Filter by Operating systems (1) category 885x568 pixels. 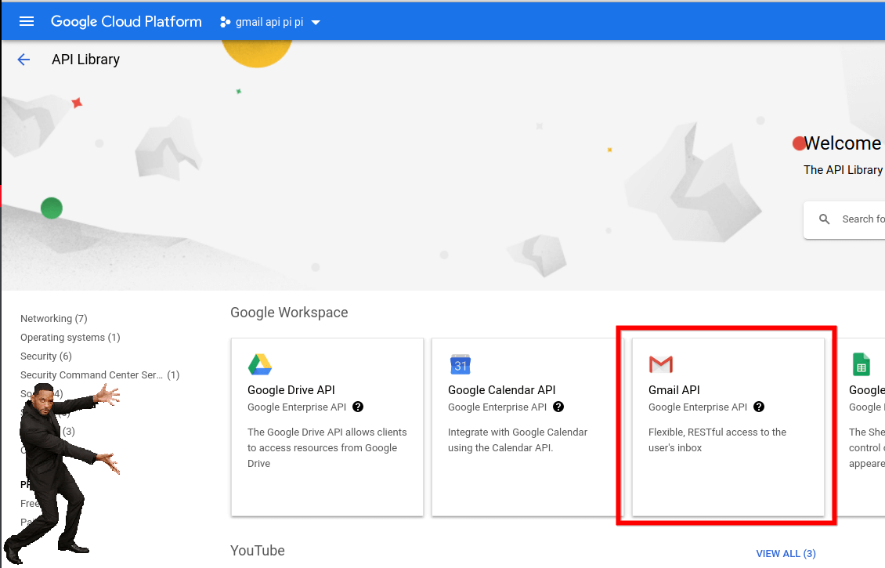[70, 337]
